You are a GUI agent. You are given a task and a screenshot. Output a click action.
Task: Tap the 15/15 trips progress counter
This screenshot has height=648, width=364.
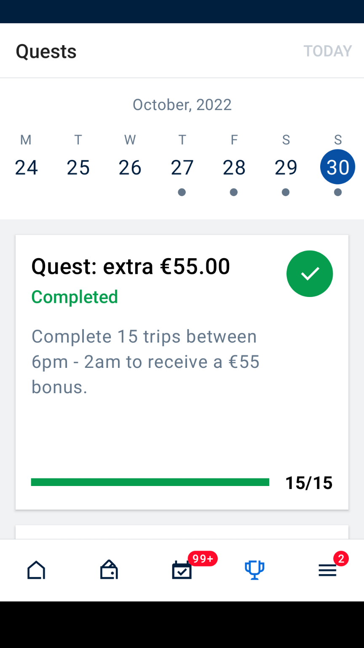pos(309,483)
